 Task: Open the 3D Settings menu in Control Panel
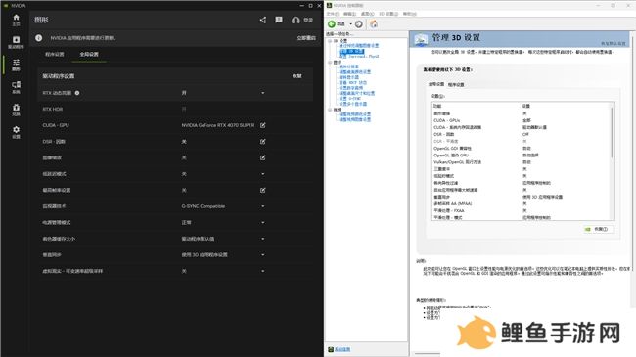click(x=388, y=14)
